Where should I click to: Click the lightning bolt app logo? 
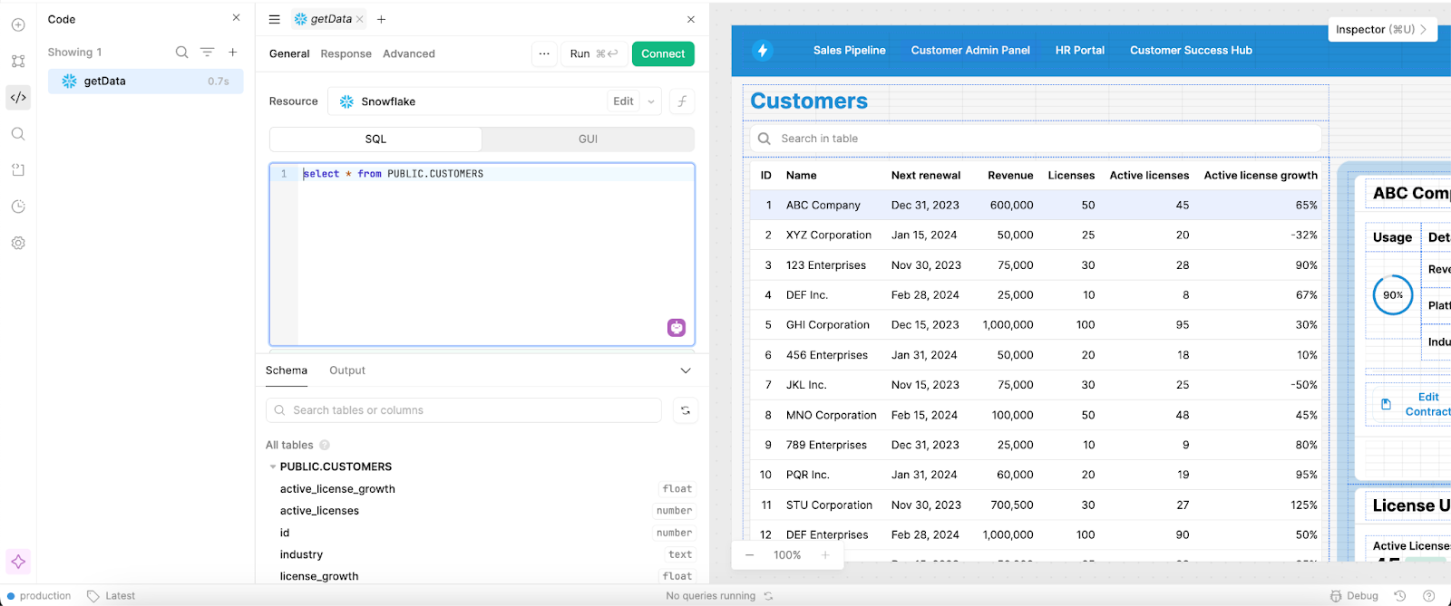(x=763, y=51)
